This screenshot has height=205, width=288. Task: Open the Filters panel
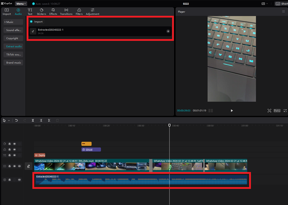79,11
